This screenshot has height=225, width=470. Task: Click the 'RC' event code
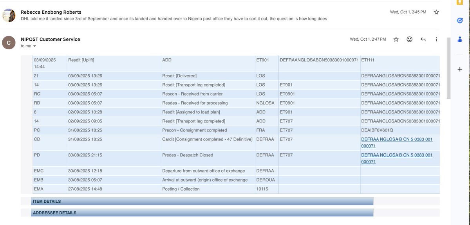coord(37,94)
